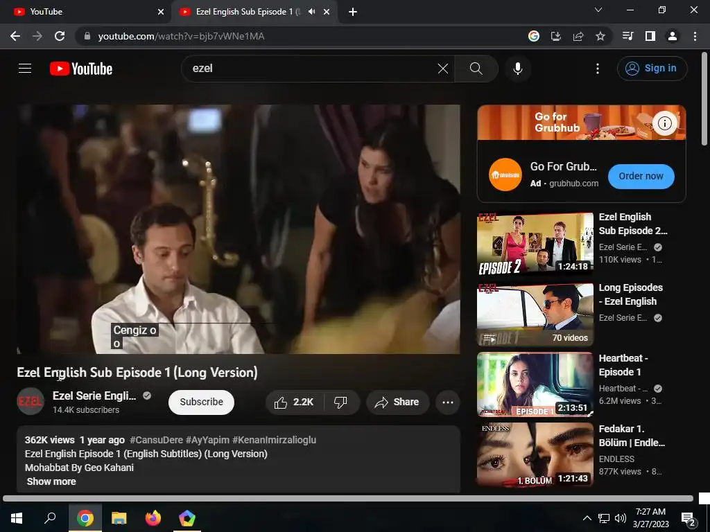The height and width of the screenshot is (532, 710).
Task: Open File Explorer from taskbar
Action: tap(119, 518)
